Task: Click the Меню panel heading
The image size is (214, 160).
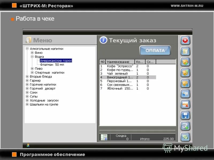Action: pos(43,40)
